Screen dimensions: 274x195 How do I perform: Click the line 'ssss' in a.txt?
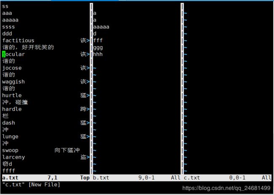(8, 27)
